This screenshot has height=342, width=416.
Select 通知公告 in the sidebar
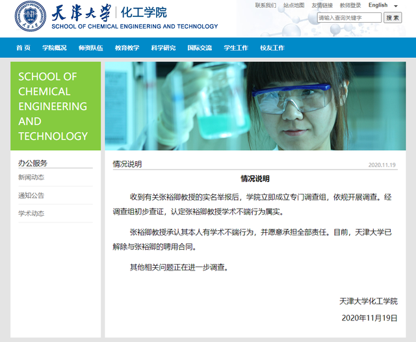coord(31,196)
